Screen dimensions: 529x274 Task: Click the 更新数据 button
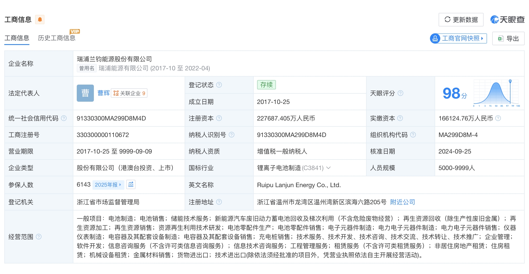(461, 20)
